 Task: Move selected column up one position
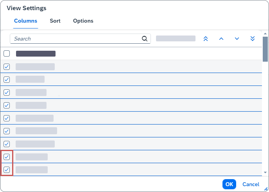tap(221, 39)
